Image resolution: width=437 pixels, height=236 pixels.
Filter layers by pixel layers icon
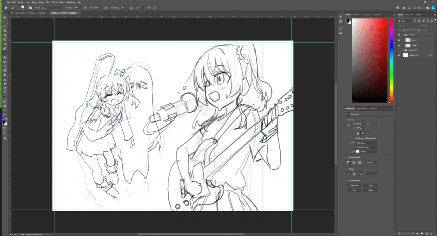click(415, 21)
